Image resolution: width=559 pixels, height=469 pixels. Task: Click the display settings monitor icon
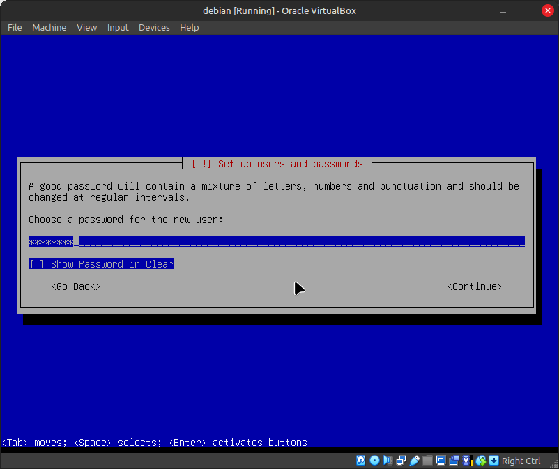(x=441, y=461)
